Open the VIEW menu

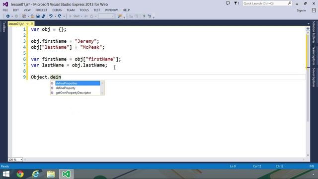27,10
